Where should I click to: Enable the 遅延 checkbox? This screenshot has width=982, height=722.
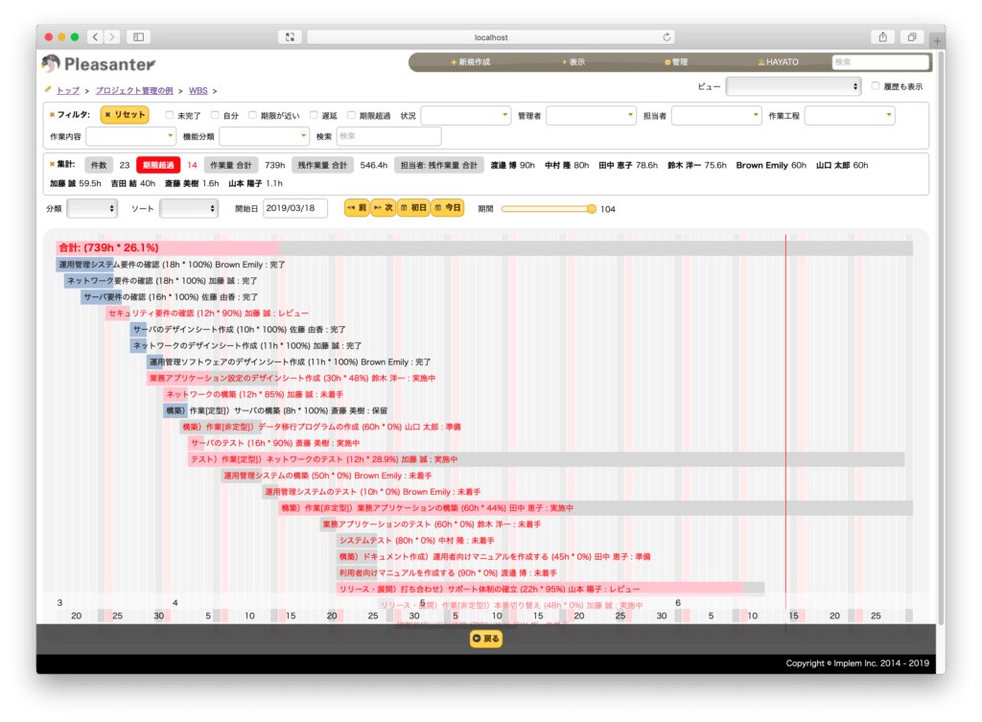(x=314, y=115)
